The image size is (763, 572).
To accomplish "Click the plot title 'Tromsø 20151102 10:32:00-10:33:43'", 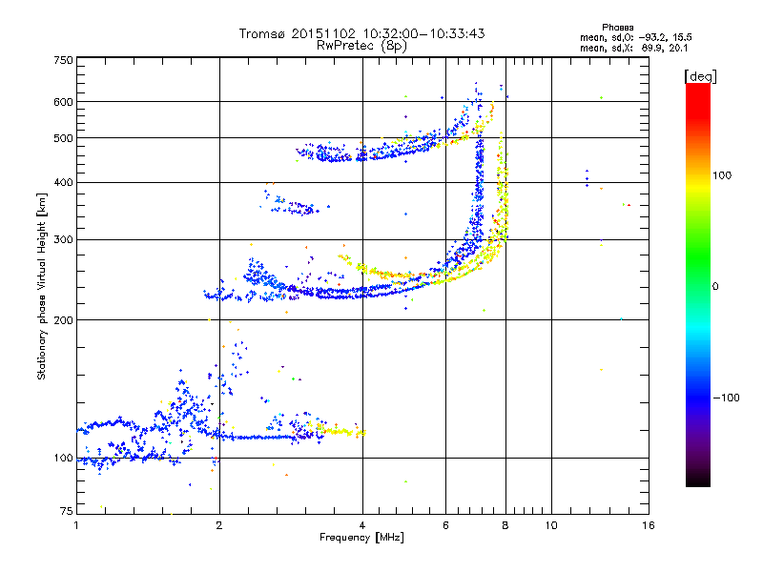I will [x=361, y=33].
